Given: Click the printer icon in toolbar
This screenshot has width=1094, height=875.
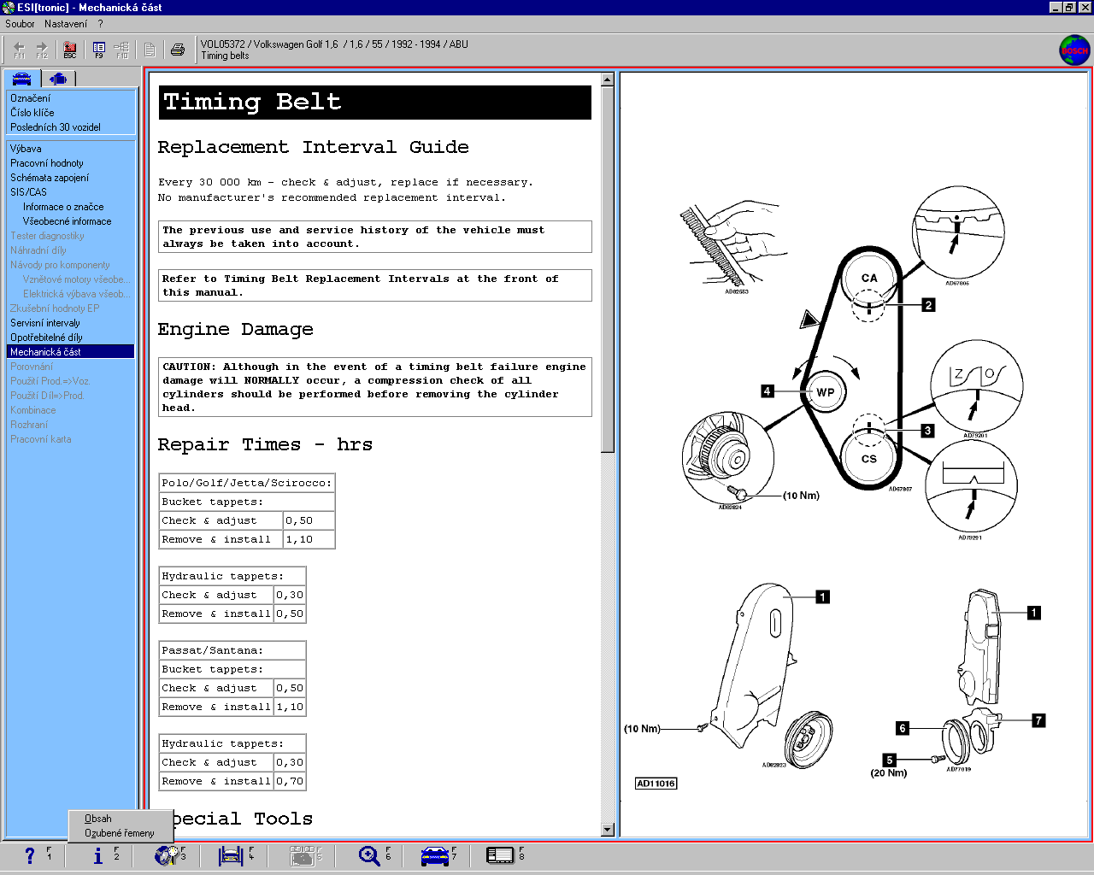Looking at the screenshot, I should (x=178, y=50).
